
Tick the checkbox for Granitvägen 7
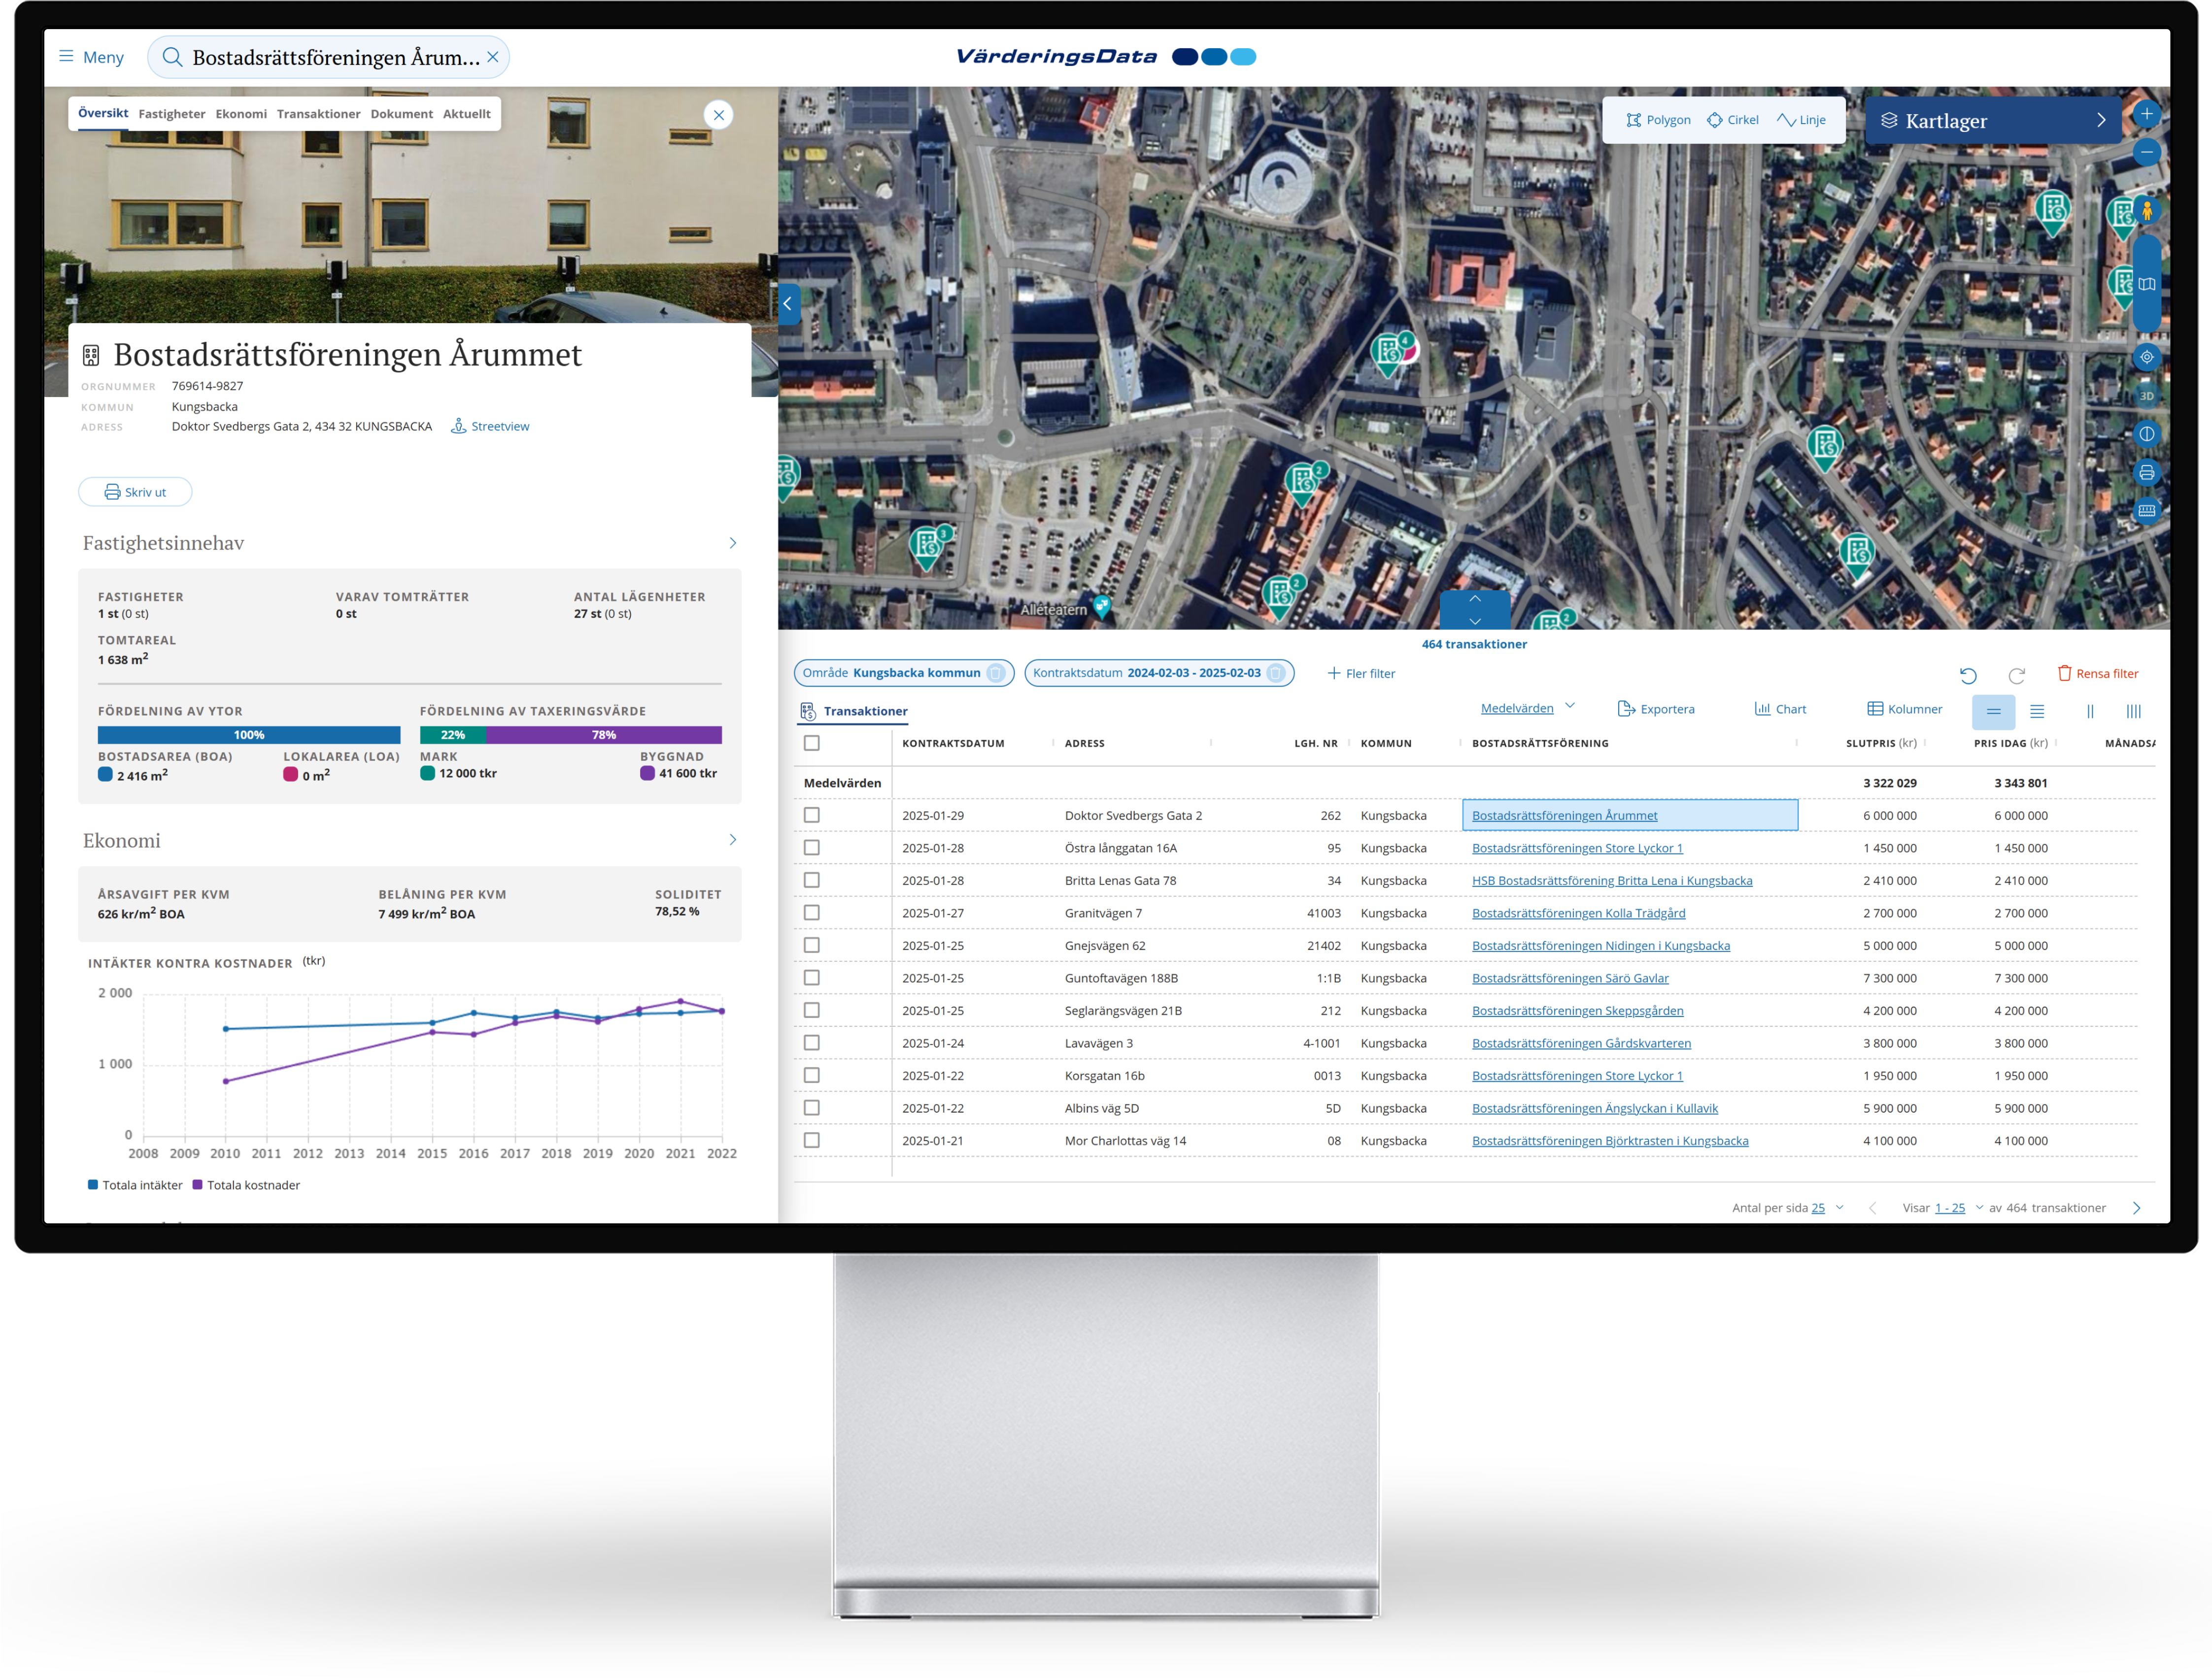coord(811,913)
